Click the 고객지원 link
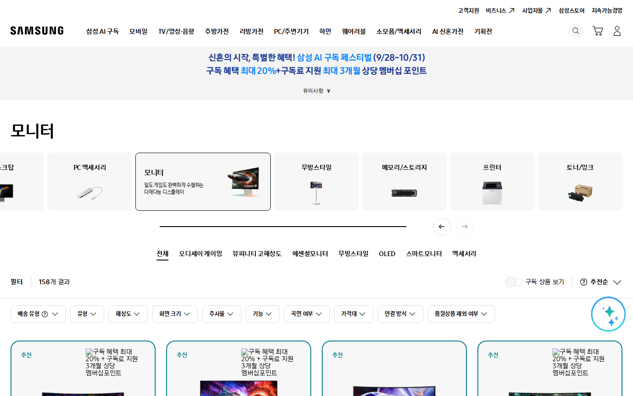The width and height of the screenshot is (633, 396). click(x=469, y=11)
